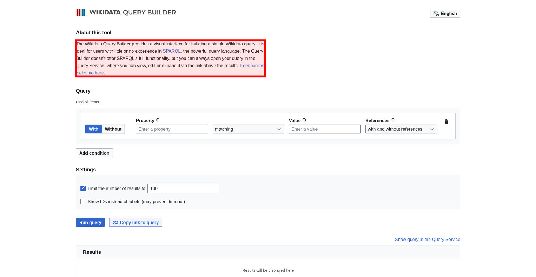Open the SPARQL link
Viewport: 536px width, 277px height.
(172, 51)
